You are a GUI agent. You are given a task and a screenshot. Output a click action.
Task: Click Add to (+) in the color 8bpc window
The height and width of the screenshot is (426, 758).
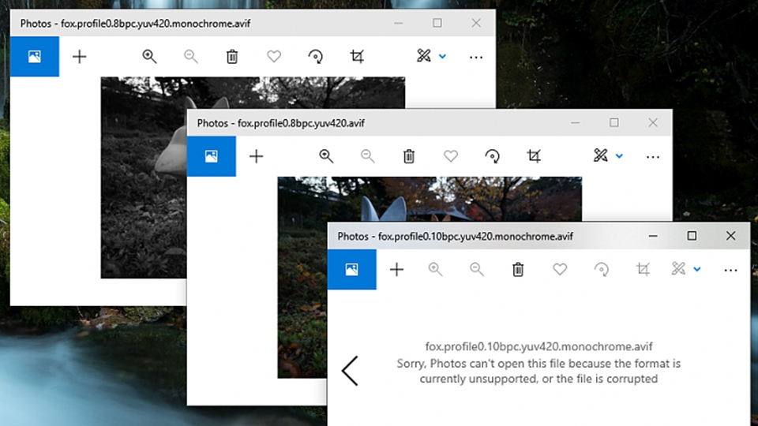click(x=256, y=156)
